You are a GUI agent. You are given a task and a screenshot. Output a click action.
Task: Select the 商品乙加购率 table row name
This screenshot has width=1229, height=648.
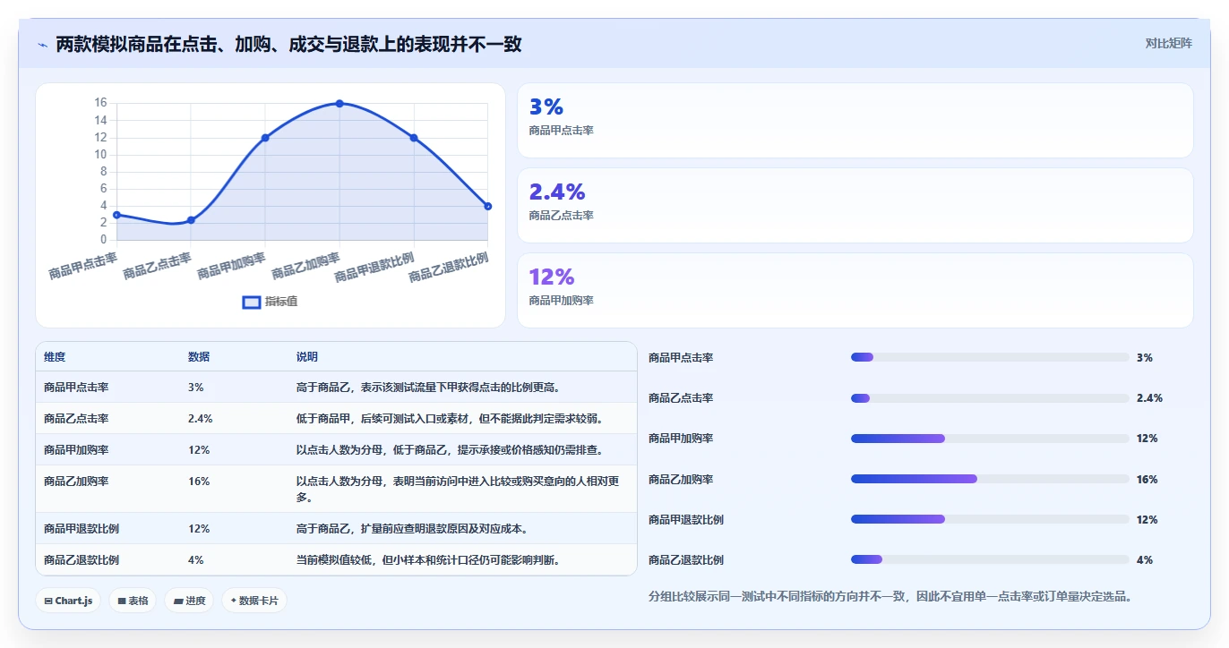(x=76, y=482)
